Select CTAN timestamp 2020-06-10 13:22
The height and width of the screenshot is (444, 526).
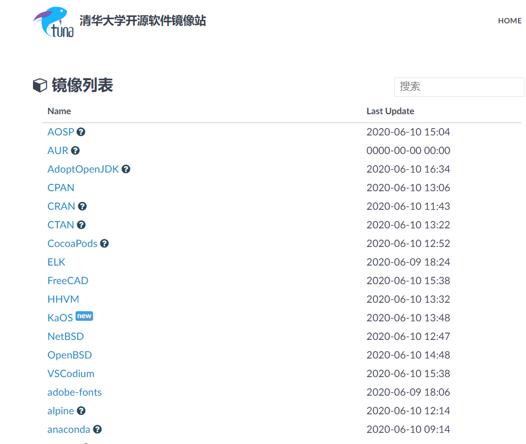[408, 225]
